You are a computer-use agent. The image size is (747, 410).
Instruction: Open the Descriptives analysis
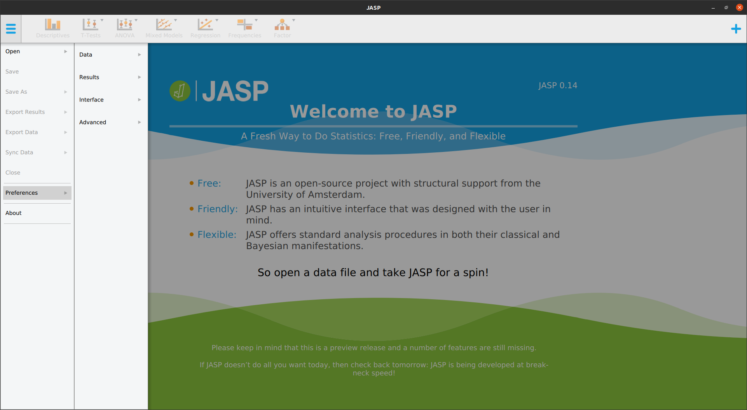click(x=53, y=28)
